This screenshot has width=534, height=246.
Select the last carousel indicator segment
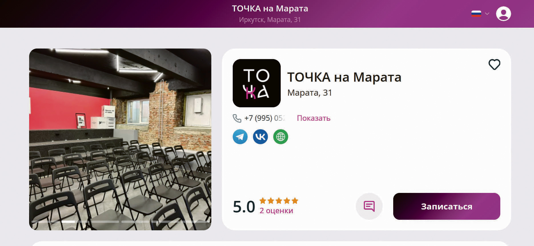click(196, 221)
